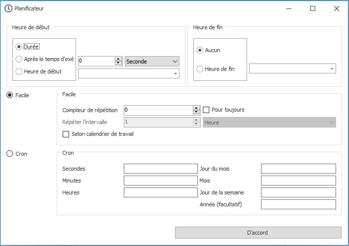
Task: Check Selon calendrier de travail
Action: 66,134
